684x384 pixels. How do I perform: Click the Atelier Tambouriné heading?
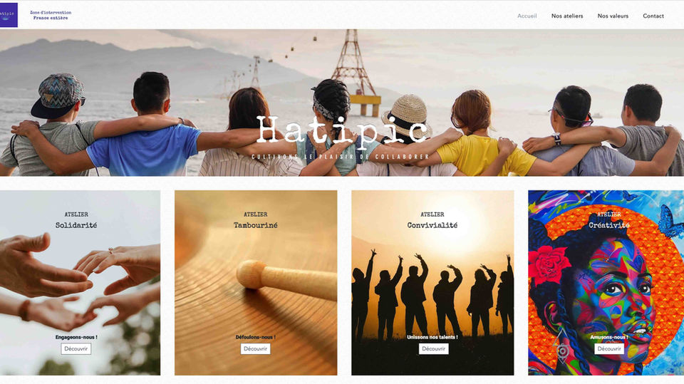coord(255,220)
